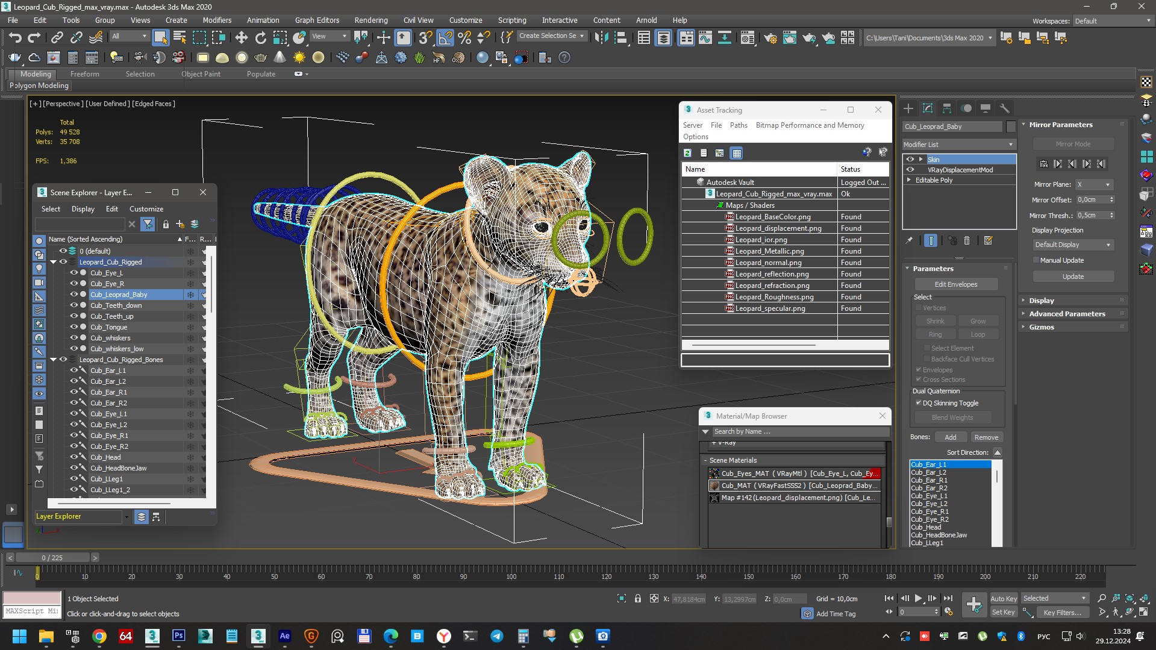The image size is (1156, 650).
Task: Switch Asset Tracking to table view
Action: (736, 153)
